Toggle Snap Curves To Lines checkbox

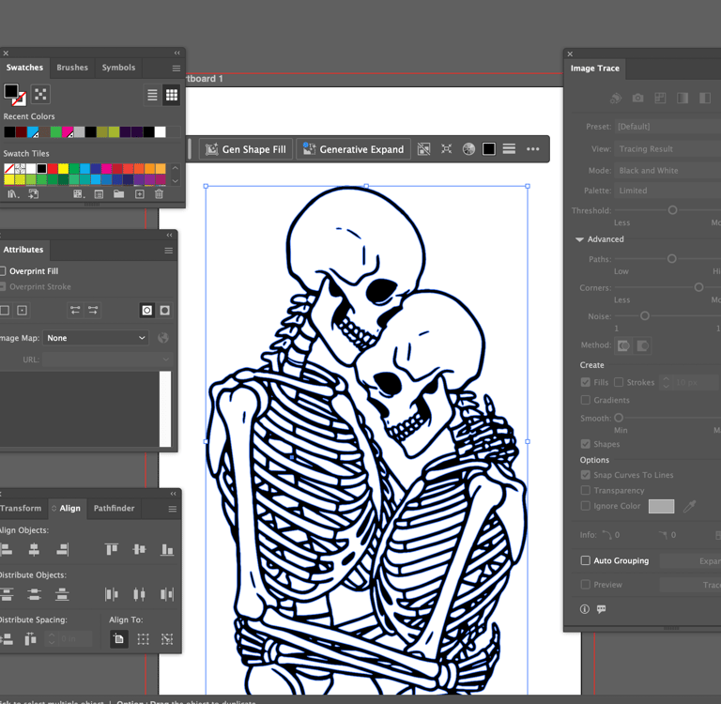click(x=586, y=475)
